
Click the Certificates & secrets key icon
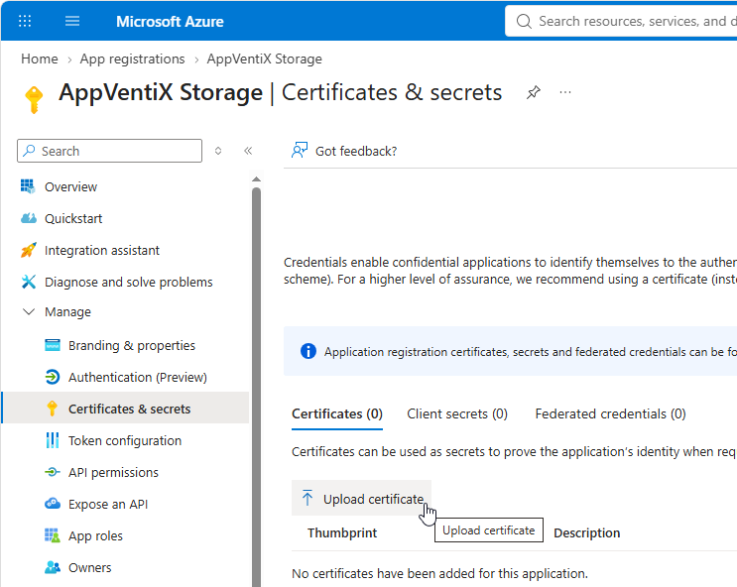(53, 409)
